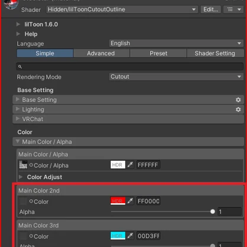This screenshot has width=247, height=247.
Task: Switch to the Advanced tab
Action: 101,53
